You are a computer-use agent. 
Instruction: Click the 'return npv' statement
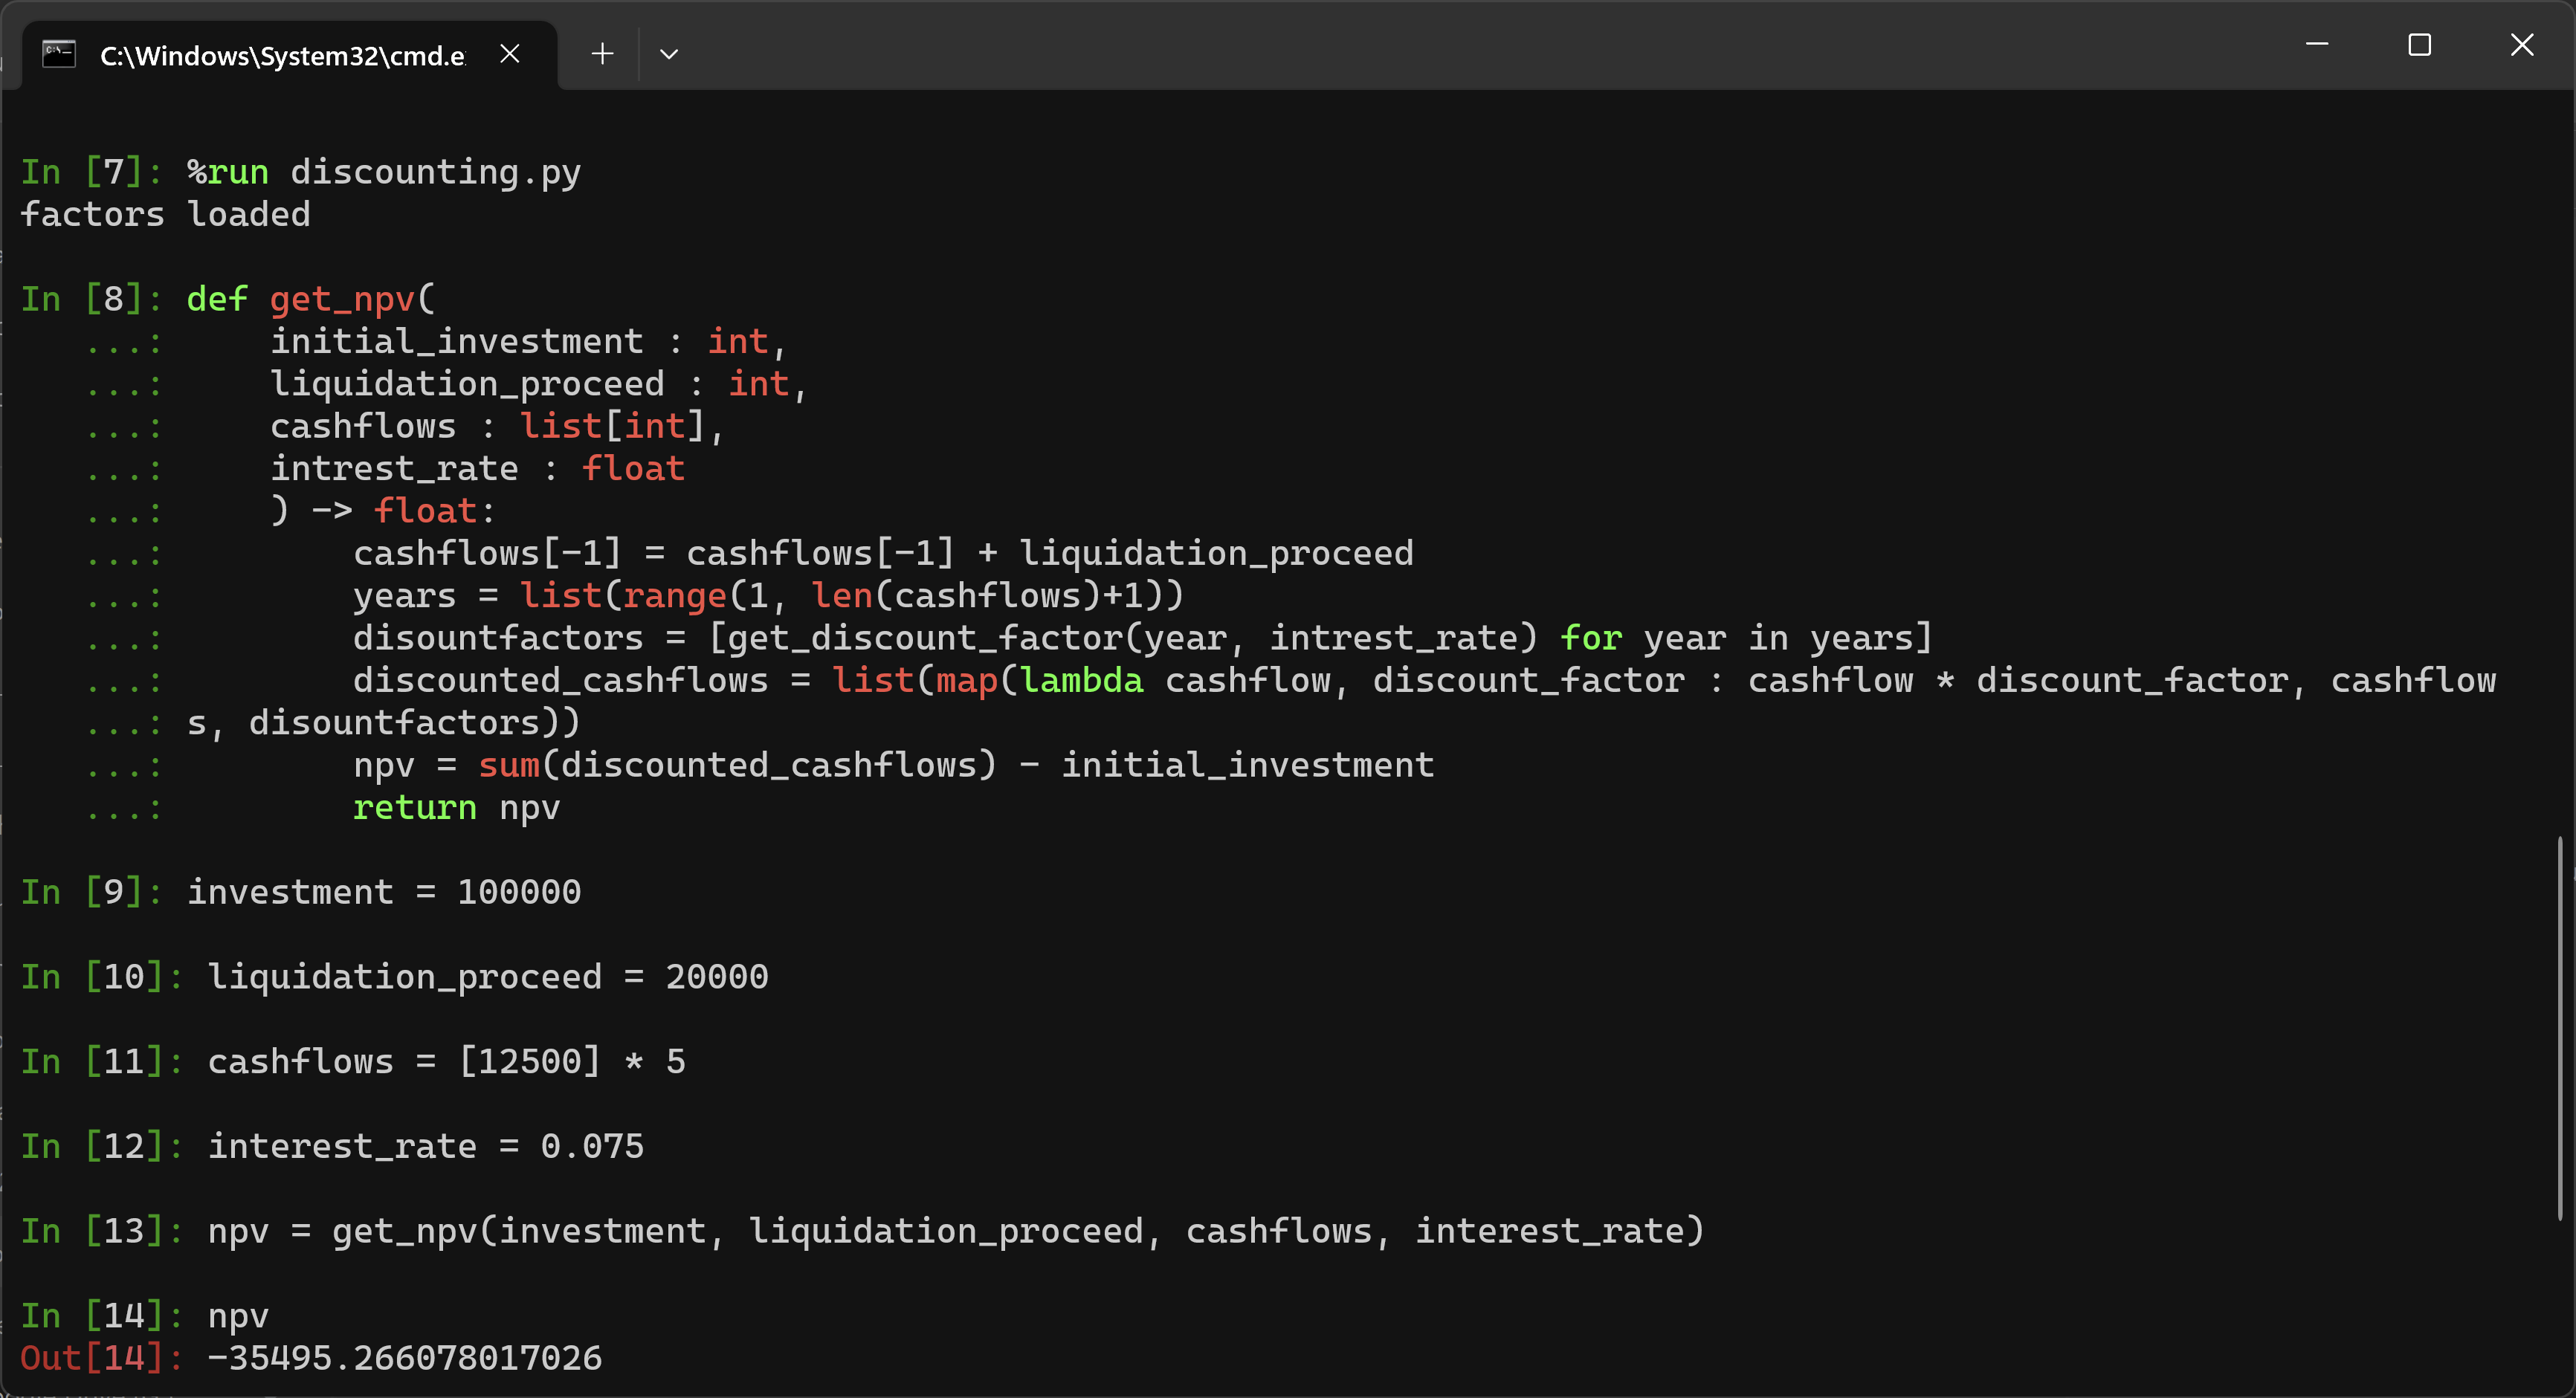tap(457, 807)
